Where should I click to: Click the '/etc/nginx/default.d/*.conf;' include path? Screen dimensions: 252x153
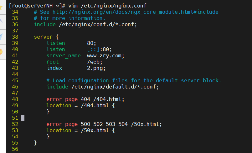tap(115, 87)
